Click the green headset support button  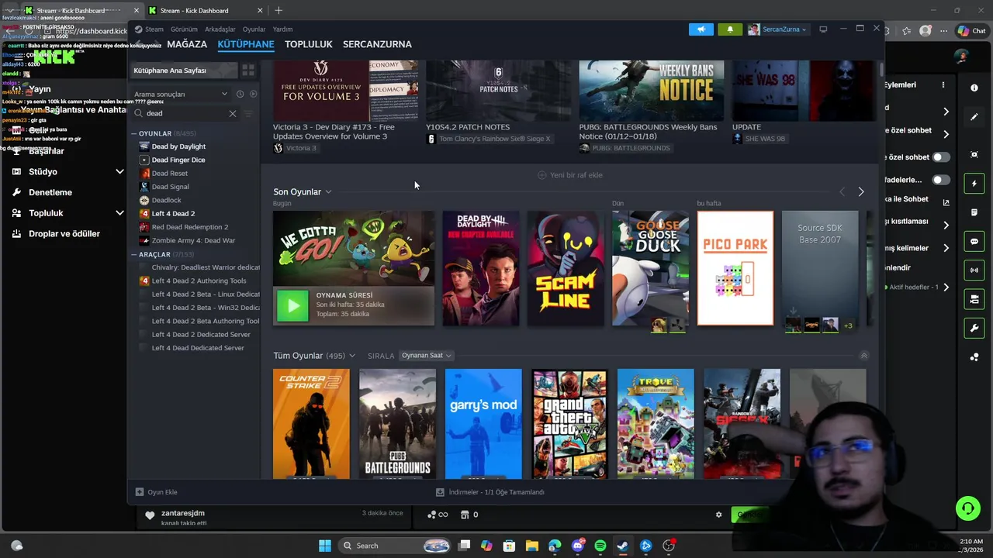click(x=967, y=508)
